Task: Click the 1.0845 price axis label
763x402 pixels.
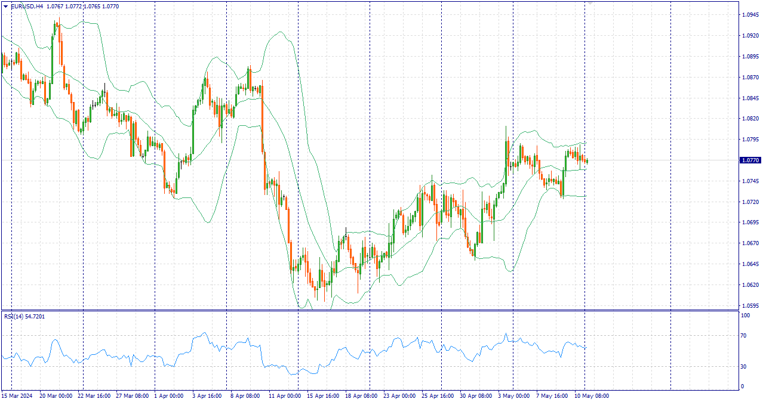Action: coord(750,98)
